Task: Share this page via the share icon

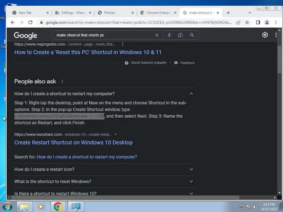Action: coord(238,22)
